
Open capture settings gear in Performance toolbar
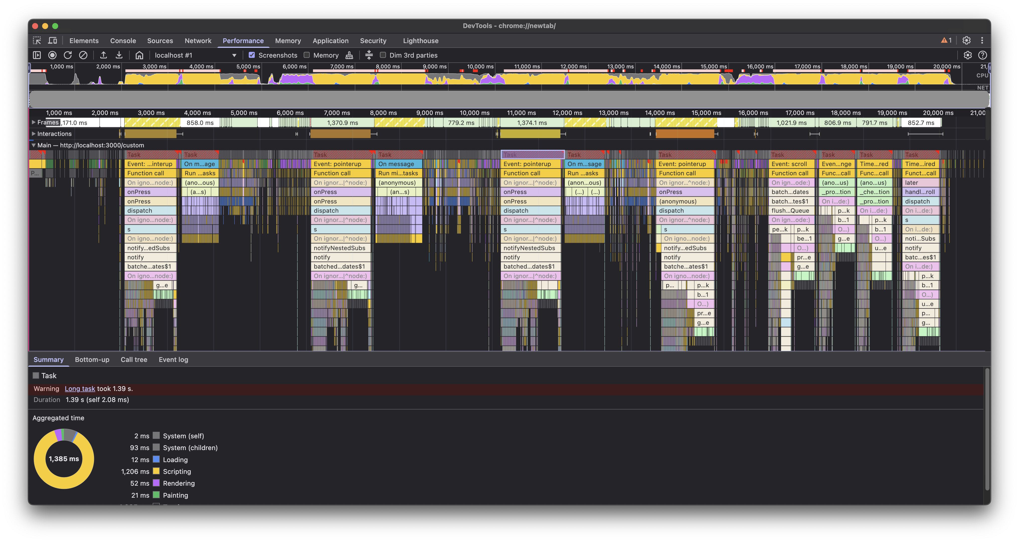click(968, 55)
